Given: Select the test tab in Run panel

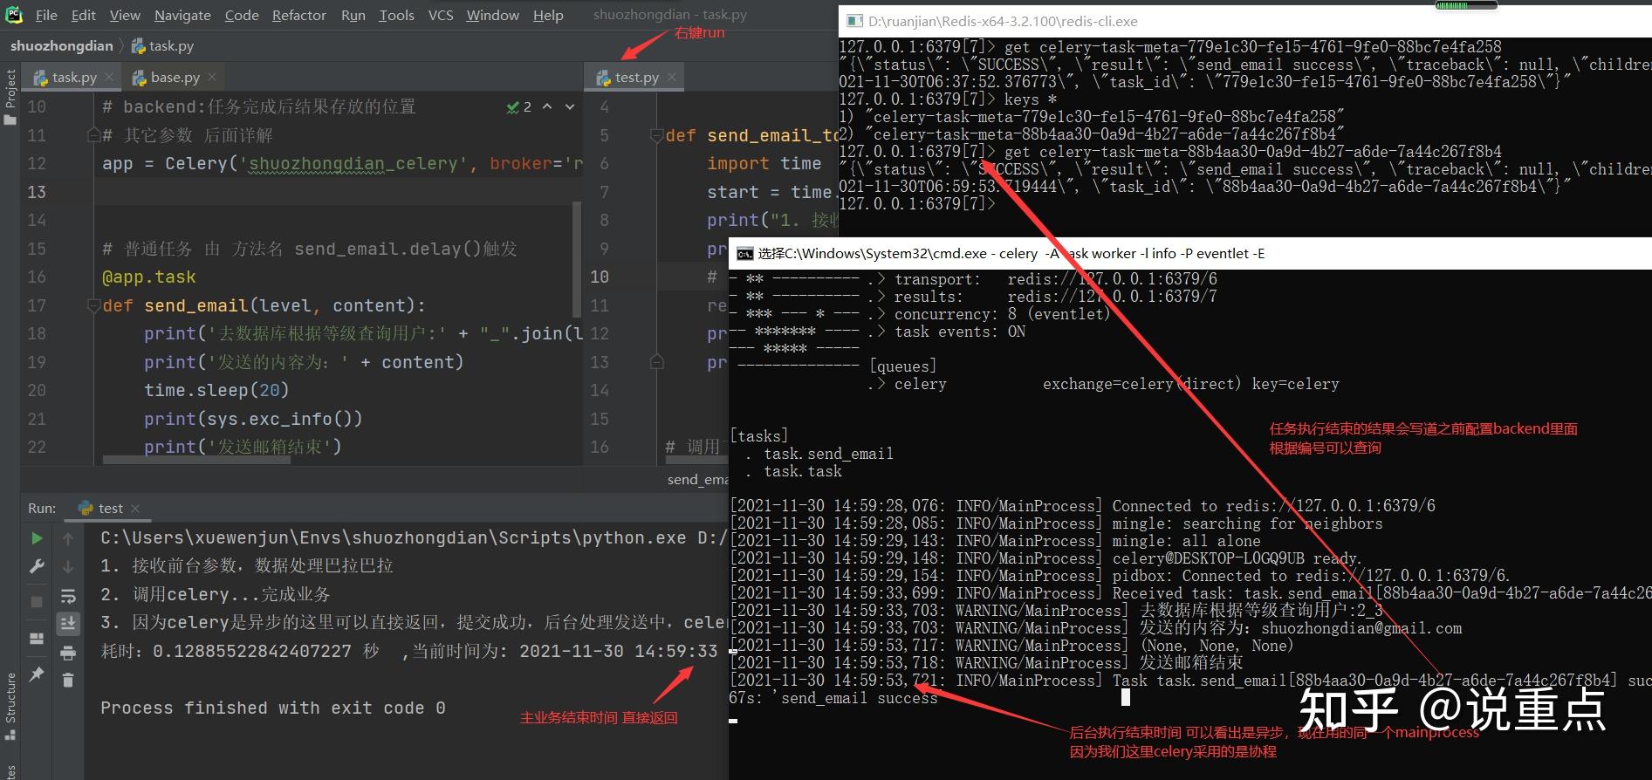Looking at the screenshot, I should [x=109, y=508].
